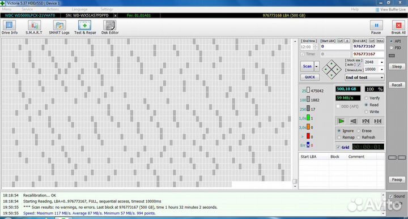Click the down arrow on navigation diamond
The height and width of the screenshot is (219, 408).
(331, 75)
